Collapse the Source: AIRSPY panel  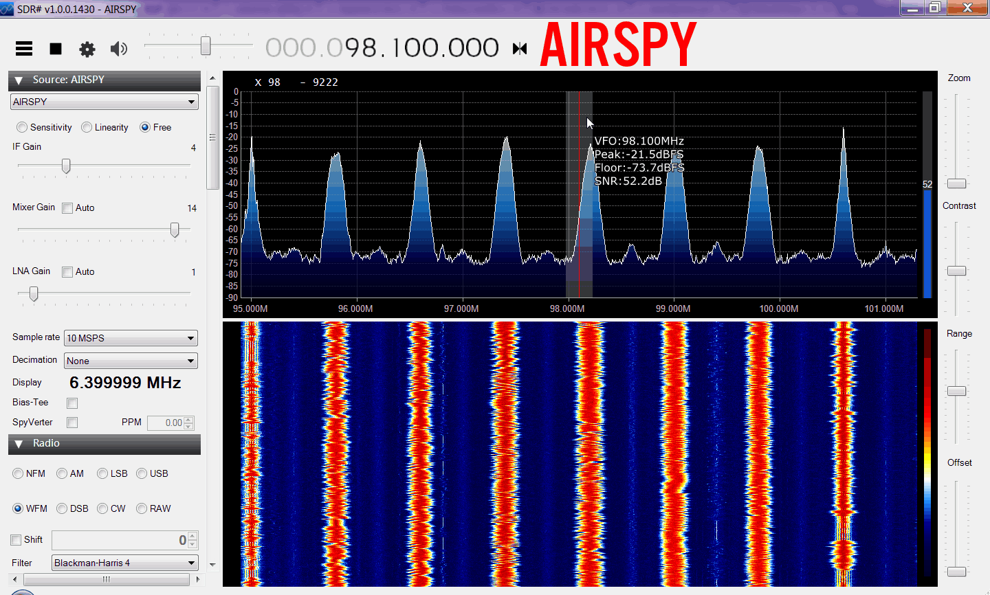click(19, 80)
